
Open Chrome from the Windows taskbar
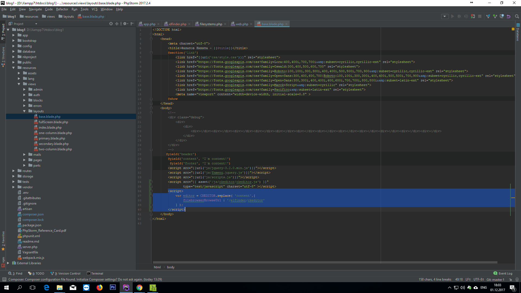coord(139,288)
